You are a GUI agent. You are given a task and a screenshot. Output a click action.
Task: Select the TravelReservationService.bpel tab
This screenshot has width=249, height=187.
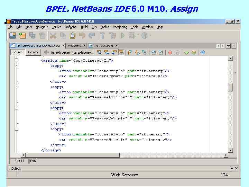pyautogui.click(x=38, y=46)
